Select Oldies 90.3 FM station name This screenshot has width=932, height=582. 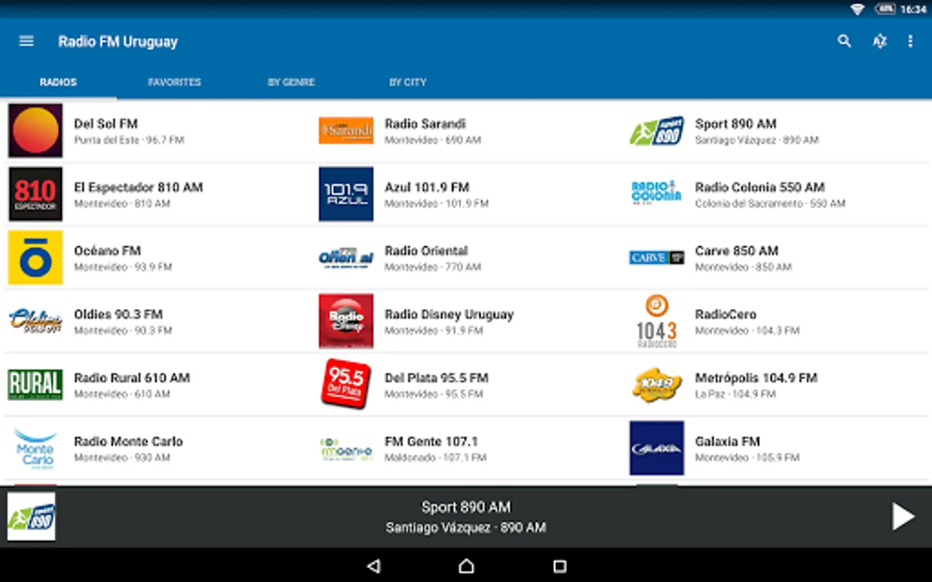coord(118,314)
